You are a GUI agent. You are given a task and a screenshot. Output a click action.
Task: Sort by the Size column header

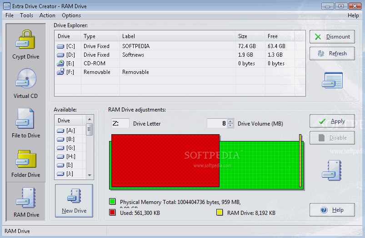point(250,36)
